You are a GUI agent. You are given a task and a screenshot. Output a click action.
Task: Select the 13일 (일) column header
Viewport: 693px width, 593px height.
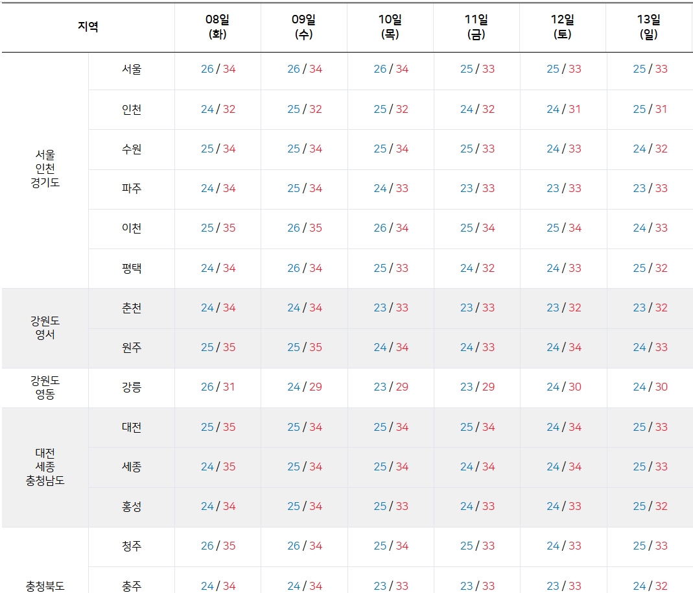pyautogui.click(x=649, y=27)
